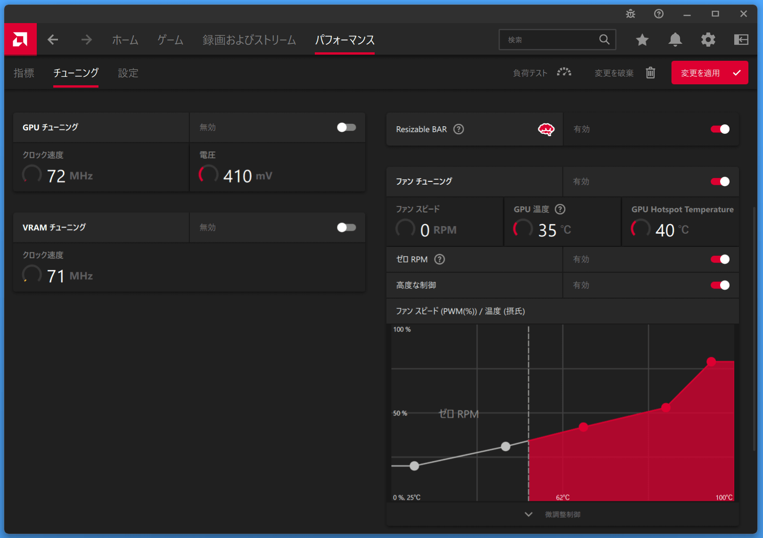The height and width of the screenshot is (538, 763).
Task: Click the 35 °C GPU temperature value
Action: 554,230
